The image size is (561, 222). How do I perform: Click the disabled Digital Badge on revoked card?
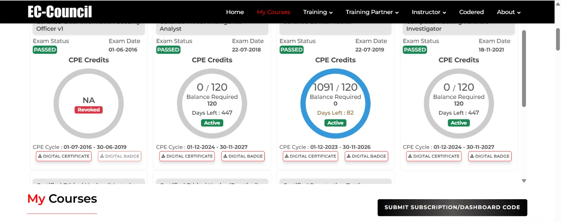point(120,156)
